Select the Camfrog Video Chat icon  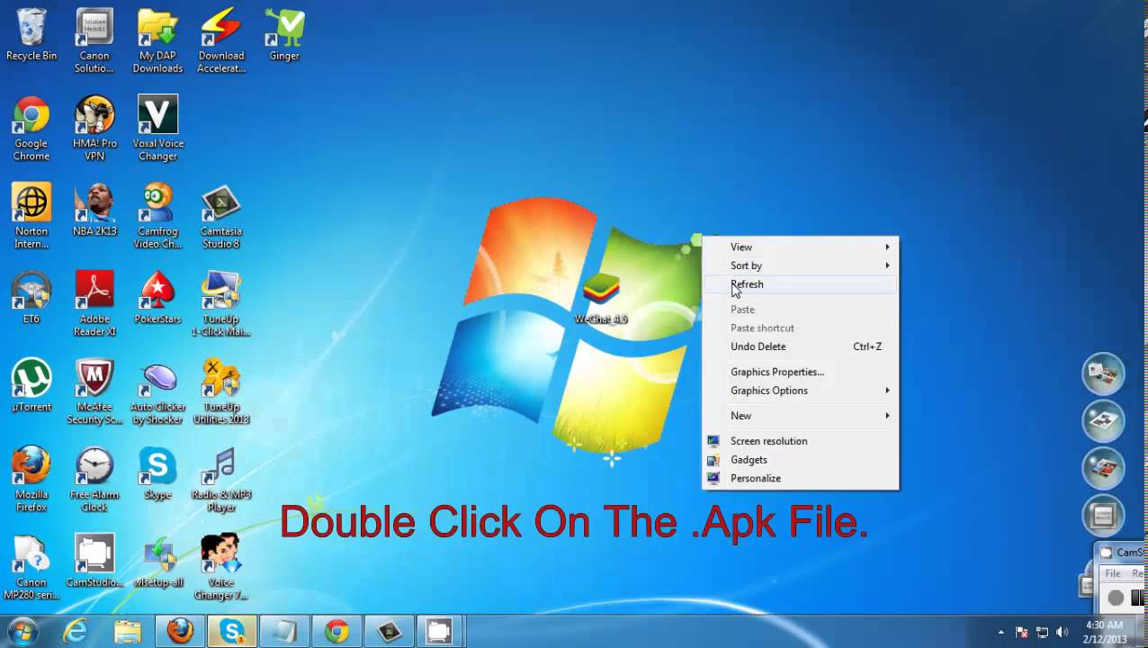click(x=157, y=217)
